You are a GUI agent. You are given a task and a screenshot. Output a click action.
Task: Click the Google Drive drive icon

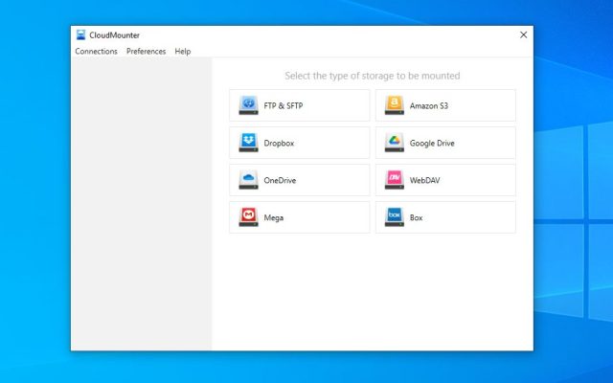tap(394, 143)
